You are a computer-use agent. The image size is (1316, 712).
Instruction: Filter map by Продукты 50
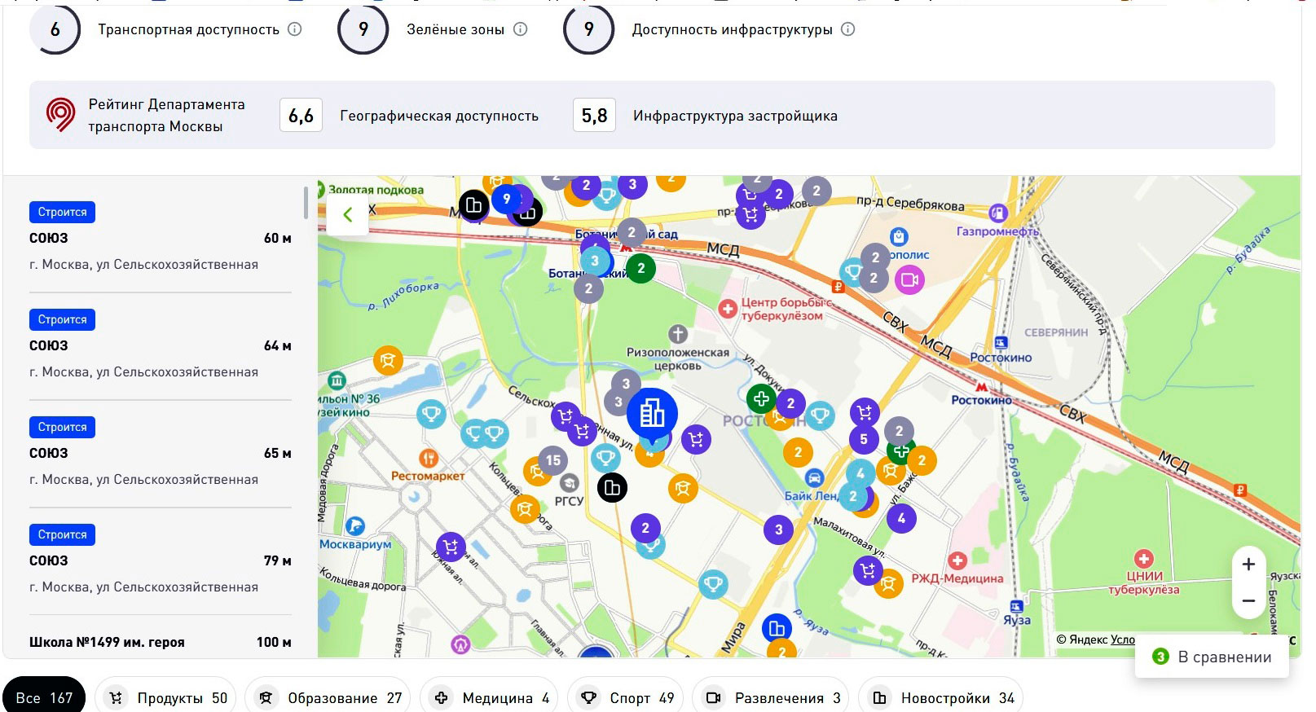point(169,698)
